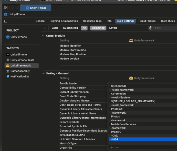This screenshot has width=177, height=151.
Task: Select the -weak-lSystem flag row
Action: tap(143, 98)
